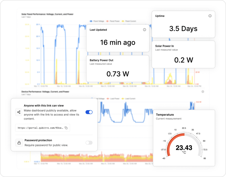Click the Battery Power Out title
226x177 pixels.
point(101,60)
